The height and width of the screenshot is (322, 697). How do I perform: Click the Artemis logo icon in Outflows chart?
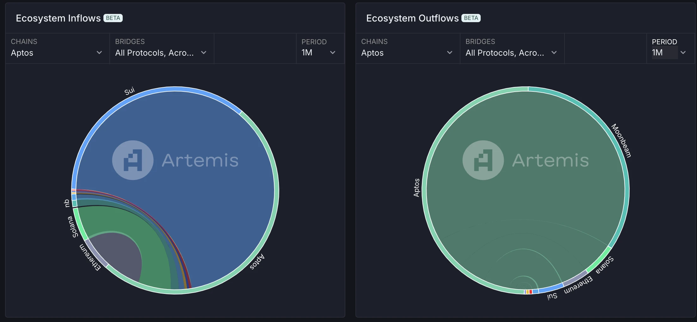[x=483, y=160]
